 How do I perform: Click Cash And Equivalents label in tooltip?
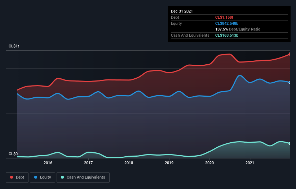[x=190, y=35]
